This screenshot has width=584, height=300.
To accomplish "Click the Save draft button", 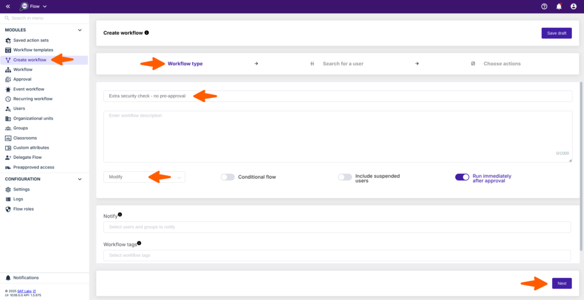I will click(557, 33).
